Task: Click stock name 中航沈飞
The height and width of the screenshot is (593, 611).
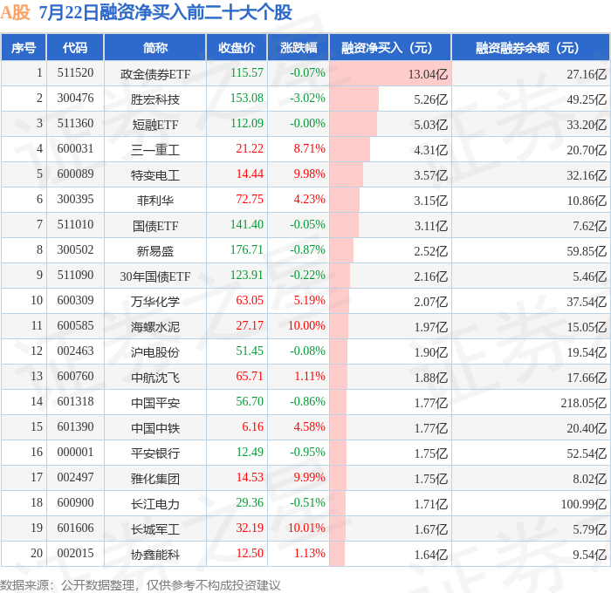Action: point(155,378)
